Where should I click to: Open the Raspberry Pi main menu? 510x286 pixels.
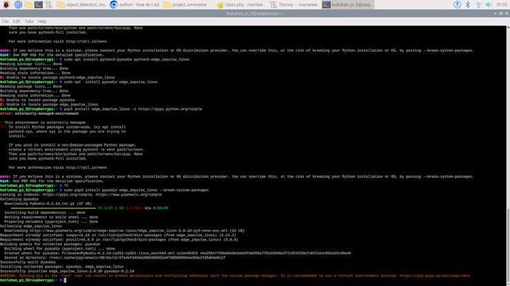pyautogui.click(x=6, y=5)
